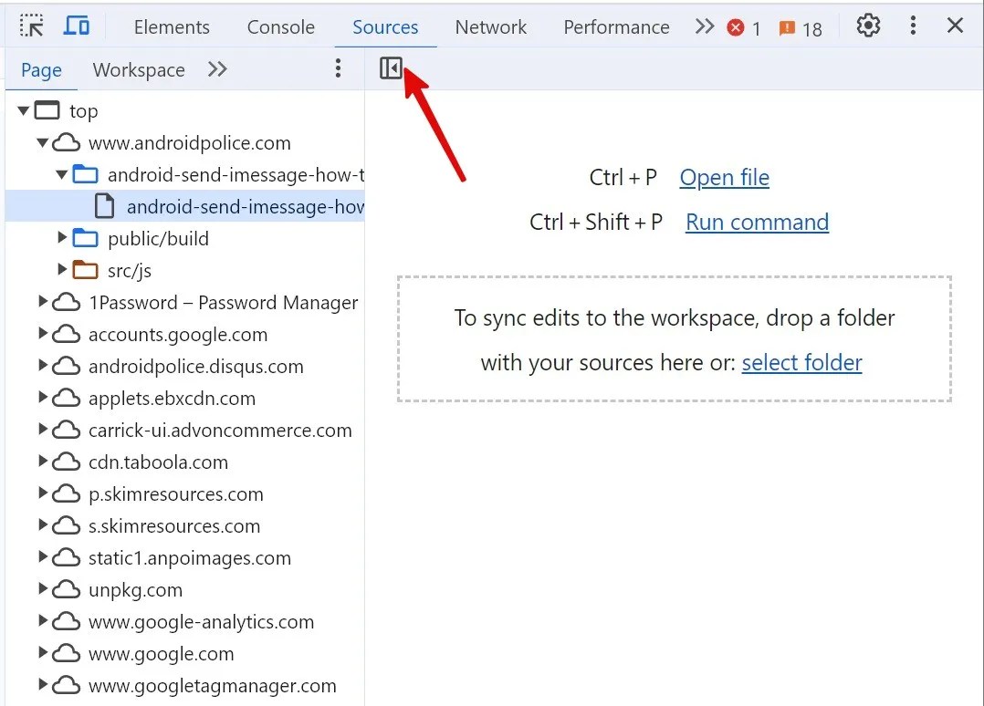984x706 pixels.
Task: Toggle inspect element mode
Action: pyautogui.click(x=31, y=26)
